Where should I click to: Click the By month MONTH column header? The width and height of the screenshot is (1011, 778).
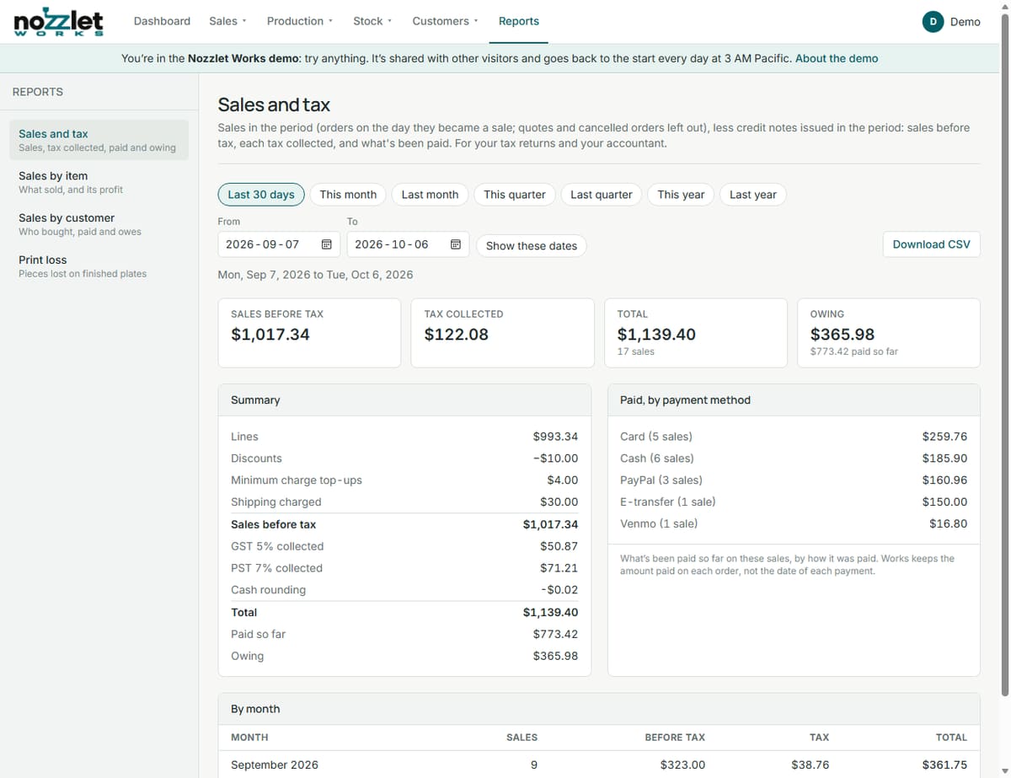[x=249, y=738]
